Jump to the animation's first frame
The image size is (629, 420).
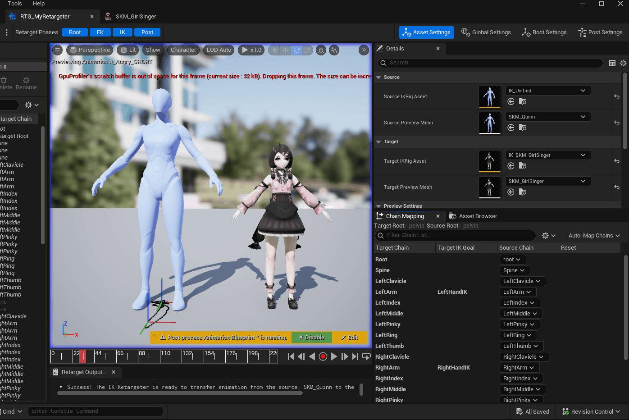pyautogui.click(x=291, y=356)
